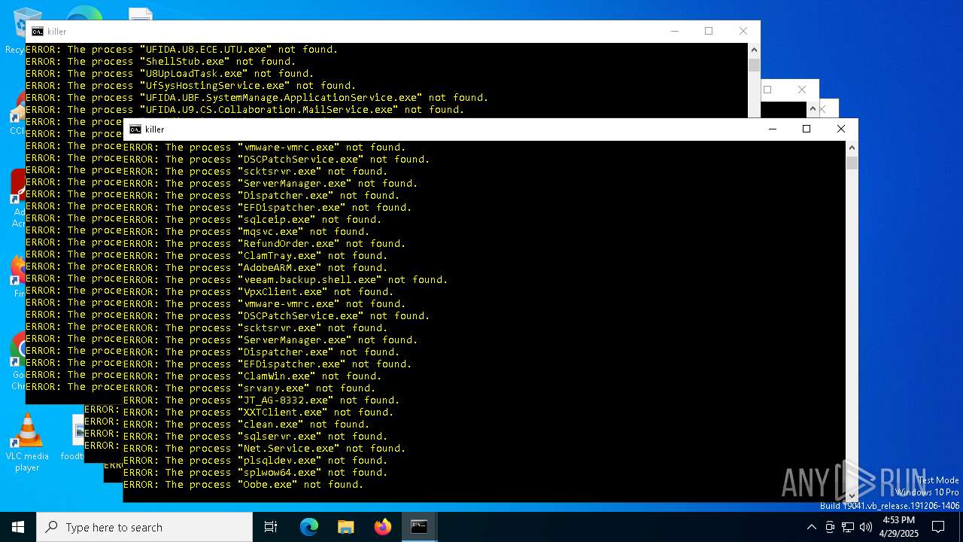Minimize the front killer window
Screen dimensions: 963x542
tap(772, 129)
